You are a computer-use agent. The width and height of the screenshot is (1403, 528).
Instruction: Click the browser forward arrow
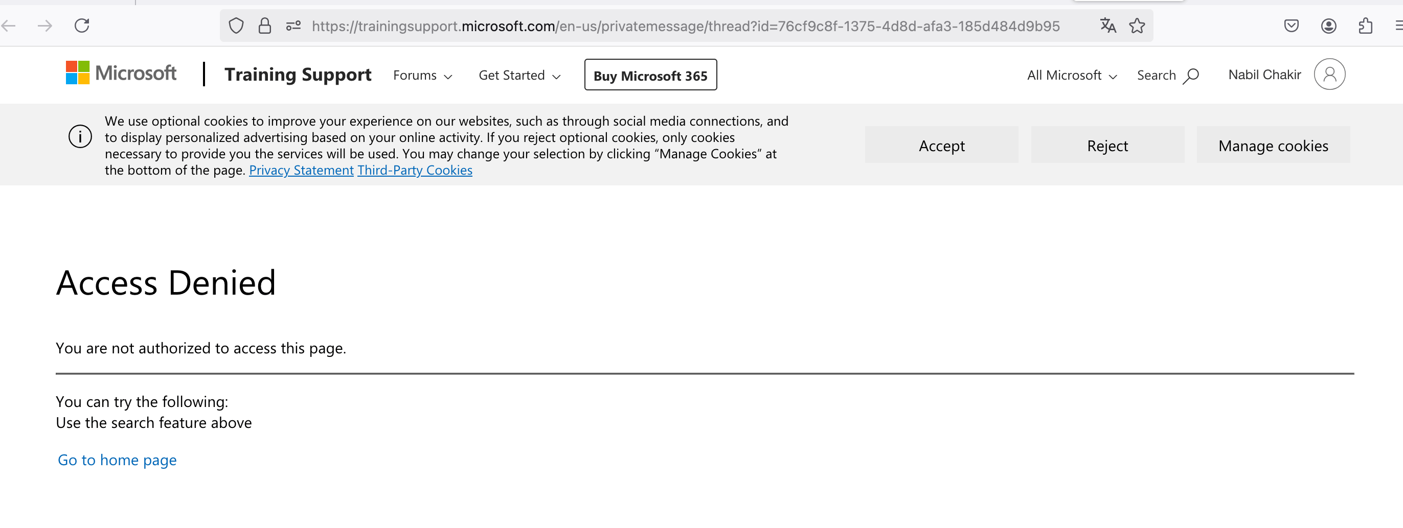pos(44,26)
